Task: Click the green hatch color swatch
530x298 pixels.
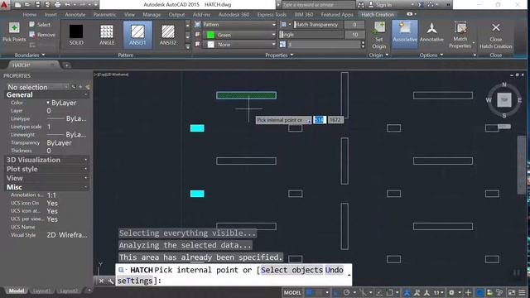Action: pos(210,35)
